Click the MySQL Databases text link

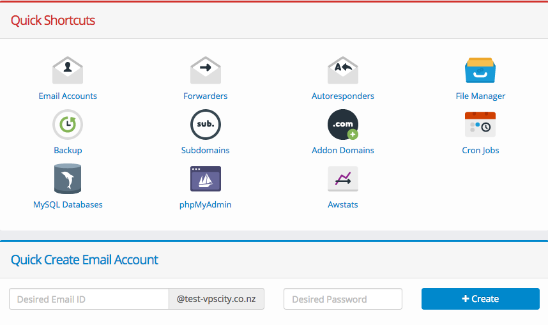click(x=68, y=204)
